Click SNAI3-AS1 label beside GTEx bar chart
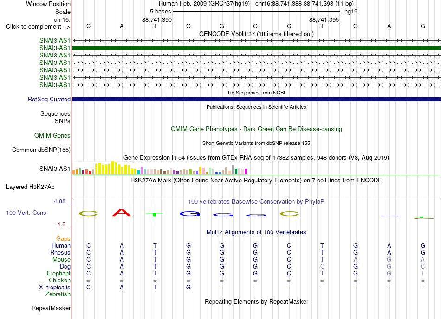Screen dimensions: 441x319 coord(55,169)
